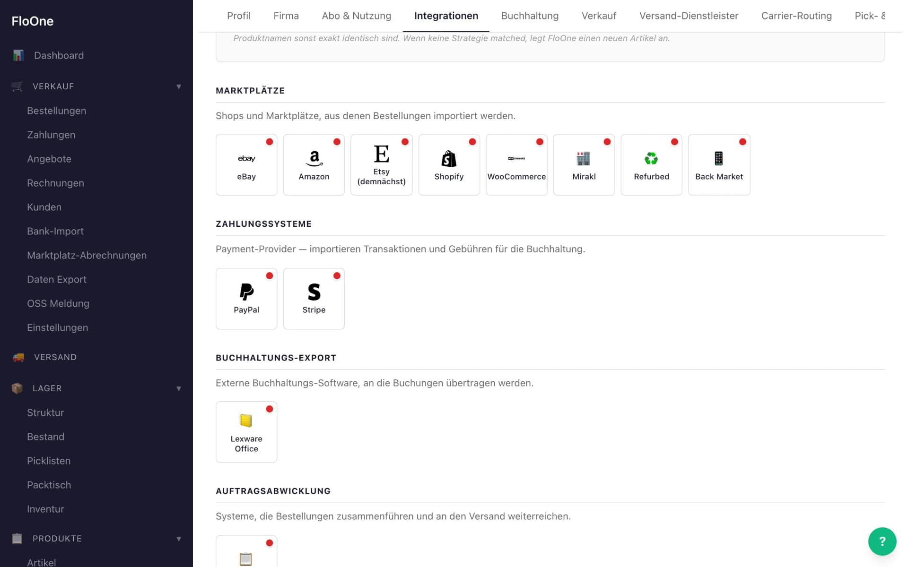Open the Refurbed integration card
This screenshot has height=567, width=908.
click(x=652, y=164)
